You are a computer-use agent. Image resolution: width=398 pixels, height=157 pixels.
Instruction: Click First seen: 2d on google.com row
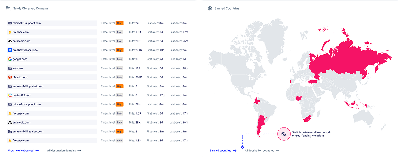point(155,59)
